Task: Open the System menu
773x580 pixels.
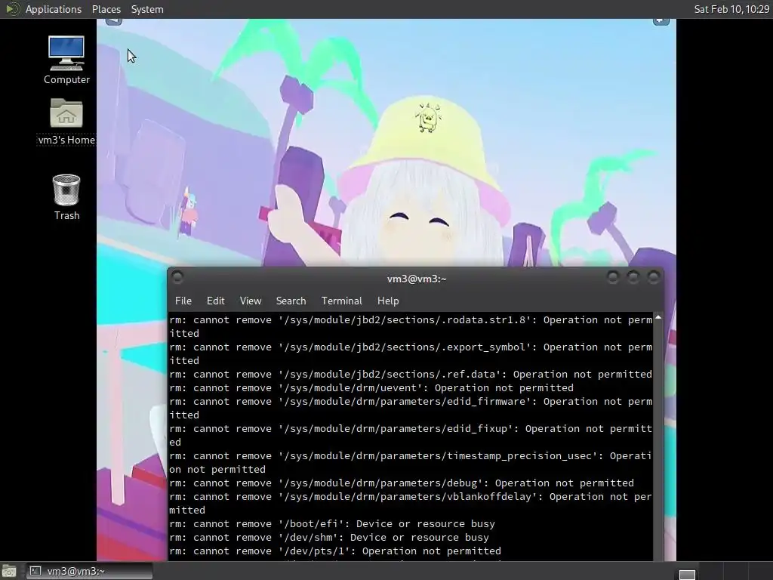Action: (x=147, y=9)
